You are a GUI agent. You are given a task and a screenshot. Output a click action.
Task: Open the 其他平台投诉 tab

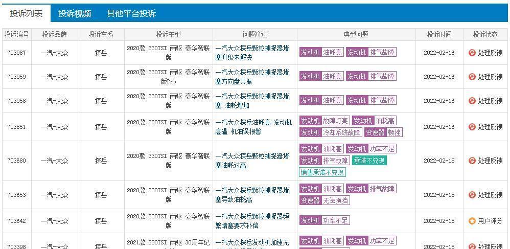point(131,13)
